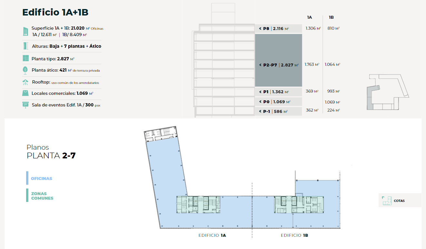Click the 1B core common zone in plan
The image size is (426, 249).
298,204
